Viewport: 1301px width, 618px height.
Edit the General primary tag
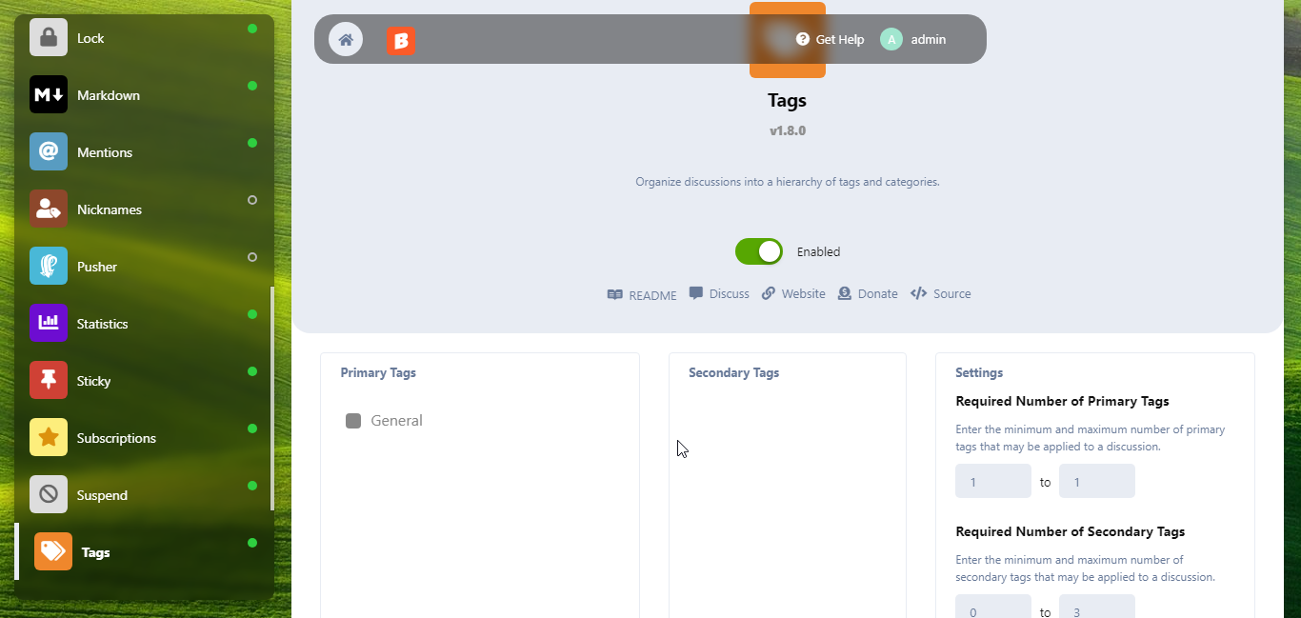point(384,421)
